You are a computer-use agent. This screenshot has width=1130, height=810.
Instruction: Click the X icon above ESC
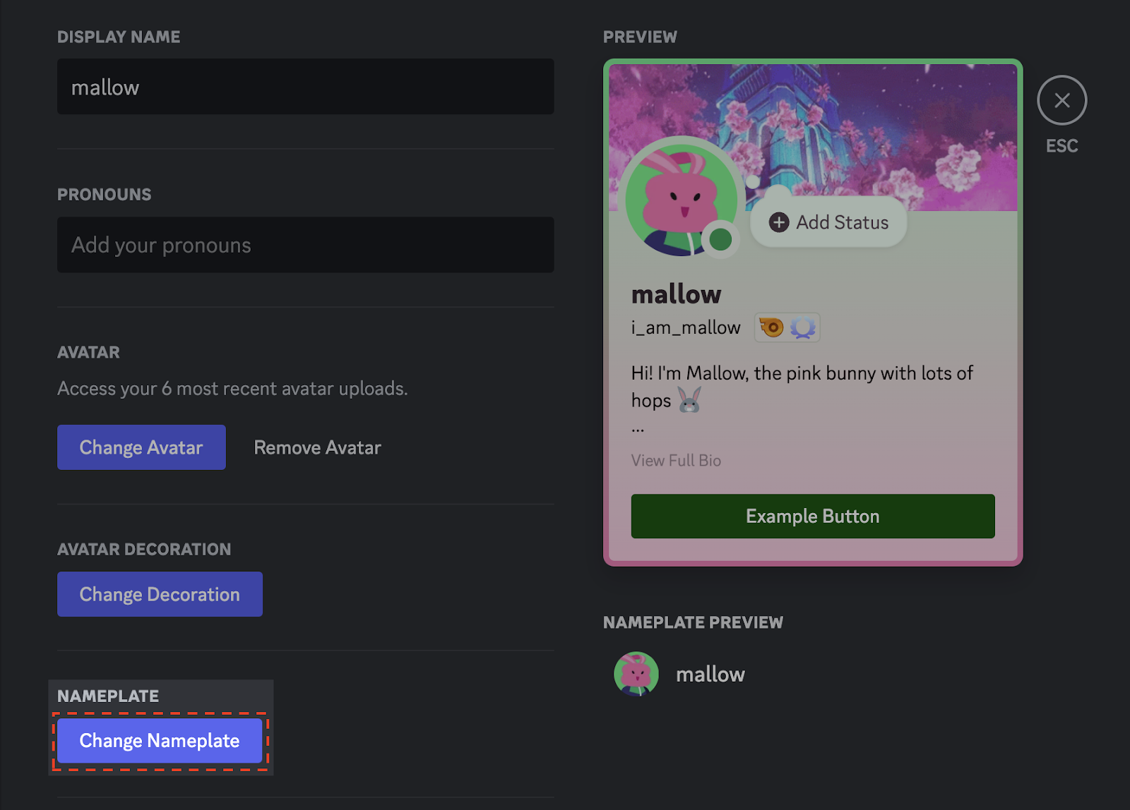[x=1061, y=99]
